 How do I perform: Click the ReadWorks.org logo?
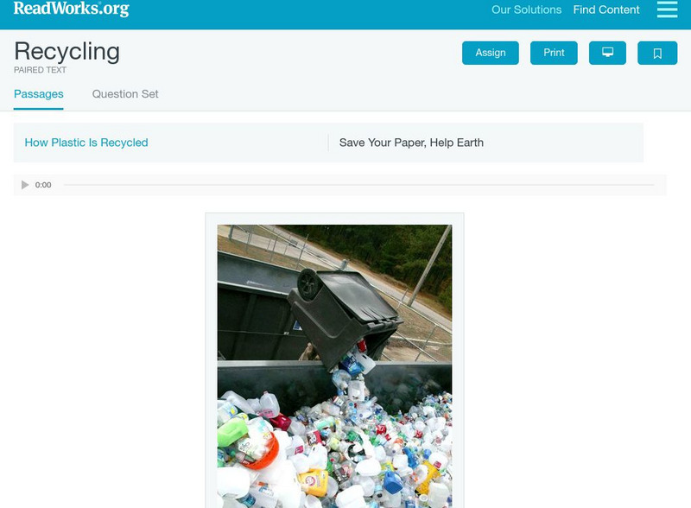(72, 9)
